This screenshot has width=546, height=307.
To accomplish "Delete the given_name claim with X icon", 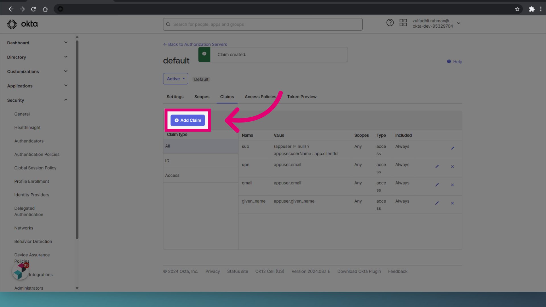I will point(452,203).
